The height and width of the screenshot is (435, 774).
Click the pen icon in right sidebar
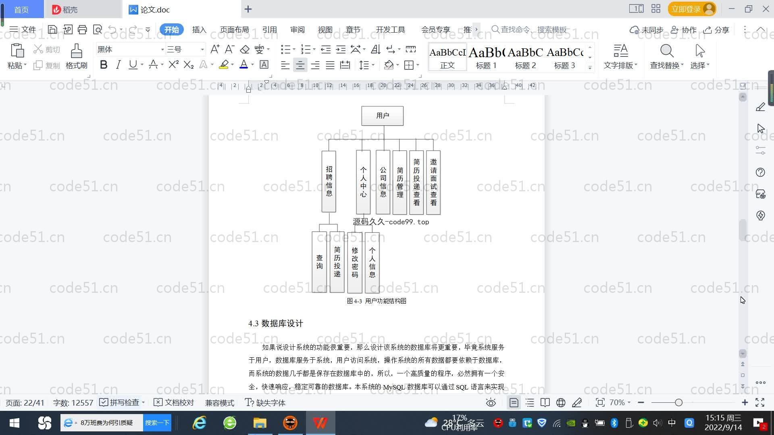point(760,107)
